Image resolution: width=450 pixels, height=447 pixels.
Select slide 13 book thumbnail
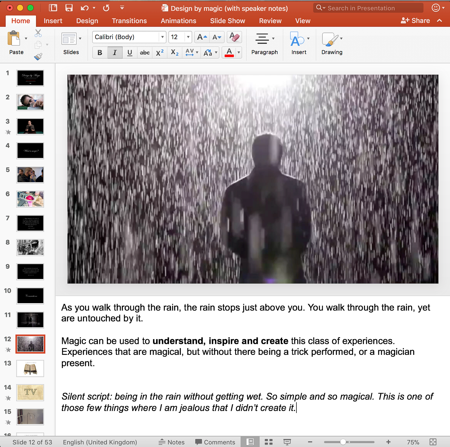(30, 368)
